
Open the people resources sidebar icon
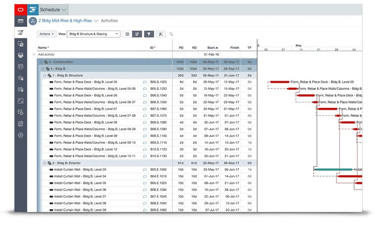coord(20,55)
